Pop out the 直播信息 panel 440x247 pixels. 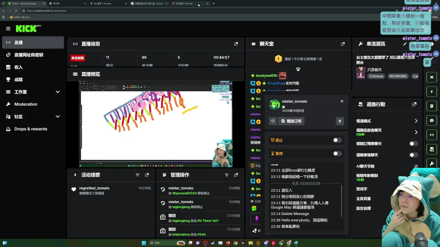tap(236, 44)
